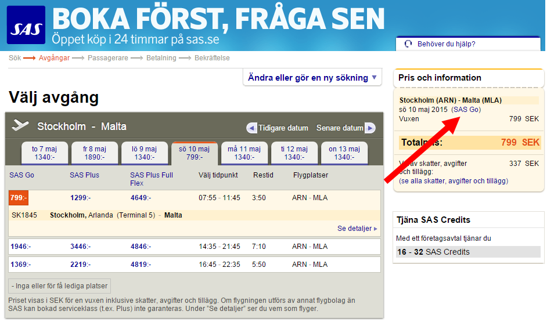Click the 16:45 - 22:35 departure time

click(219, 264)
